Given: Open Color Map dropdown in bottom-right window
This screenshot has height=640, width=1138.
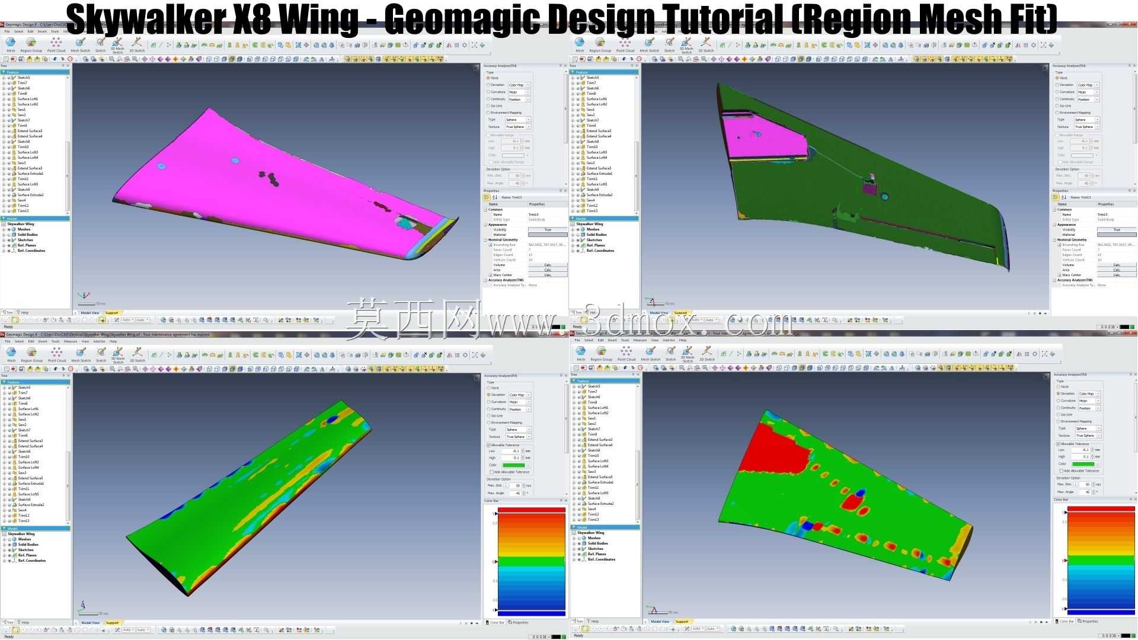Looking at the screenshot, I should click(1089, 393).
